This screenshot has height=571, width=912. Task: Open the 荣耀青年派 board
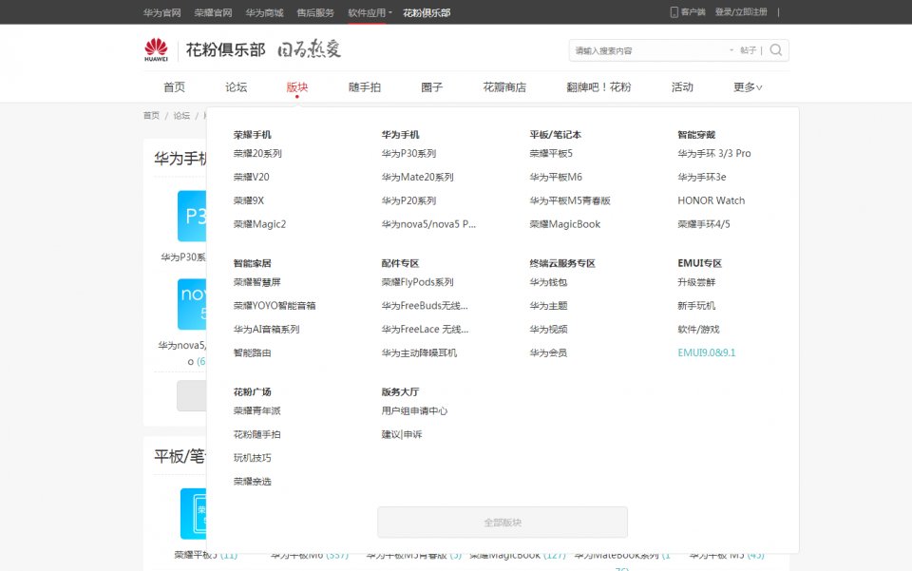tap(257, 410)
